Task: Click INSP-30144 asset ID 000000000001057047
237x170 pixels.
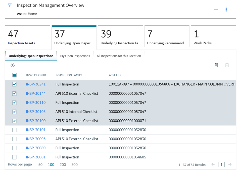Action: tap(127, 93)
